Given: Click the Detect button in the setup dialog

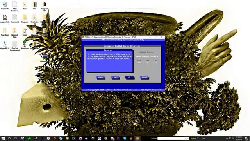Looking at the screenshot, I should click(100, 78).
